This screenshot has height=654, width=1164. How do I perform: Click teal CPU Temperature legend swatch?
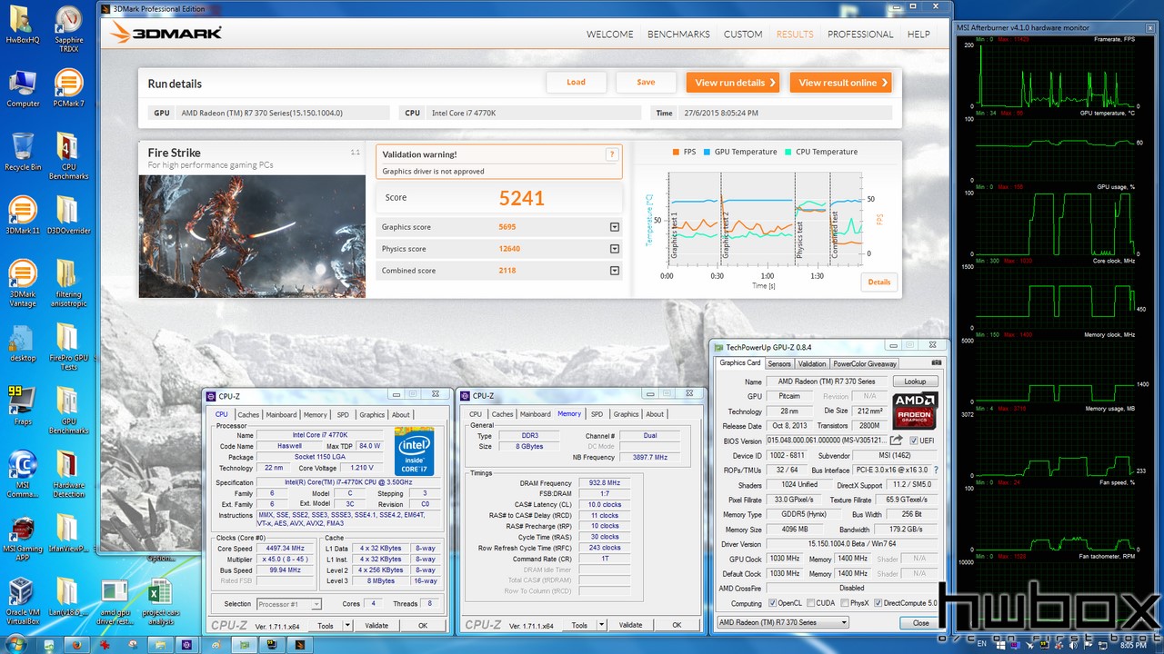tap(788, 152)
